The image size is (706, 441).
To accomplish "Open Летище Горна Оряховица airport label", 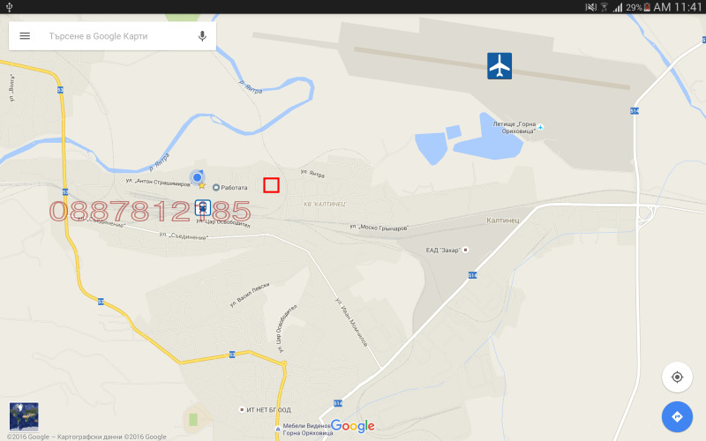I will [x=518, y=127].
